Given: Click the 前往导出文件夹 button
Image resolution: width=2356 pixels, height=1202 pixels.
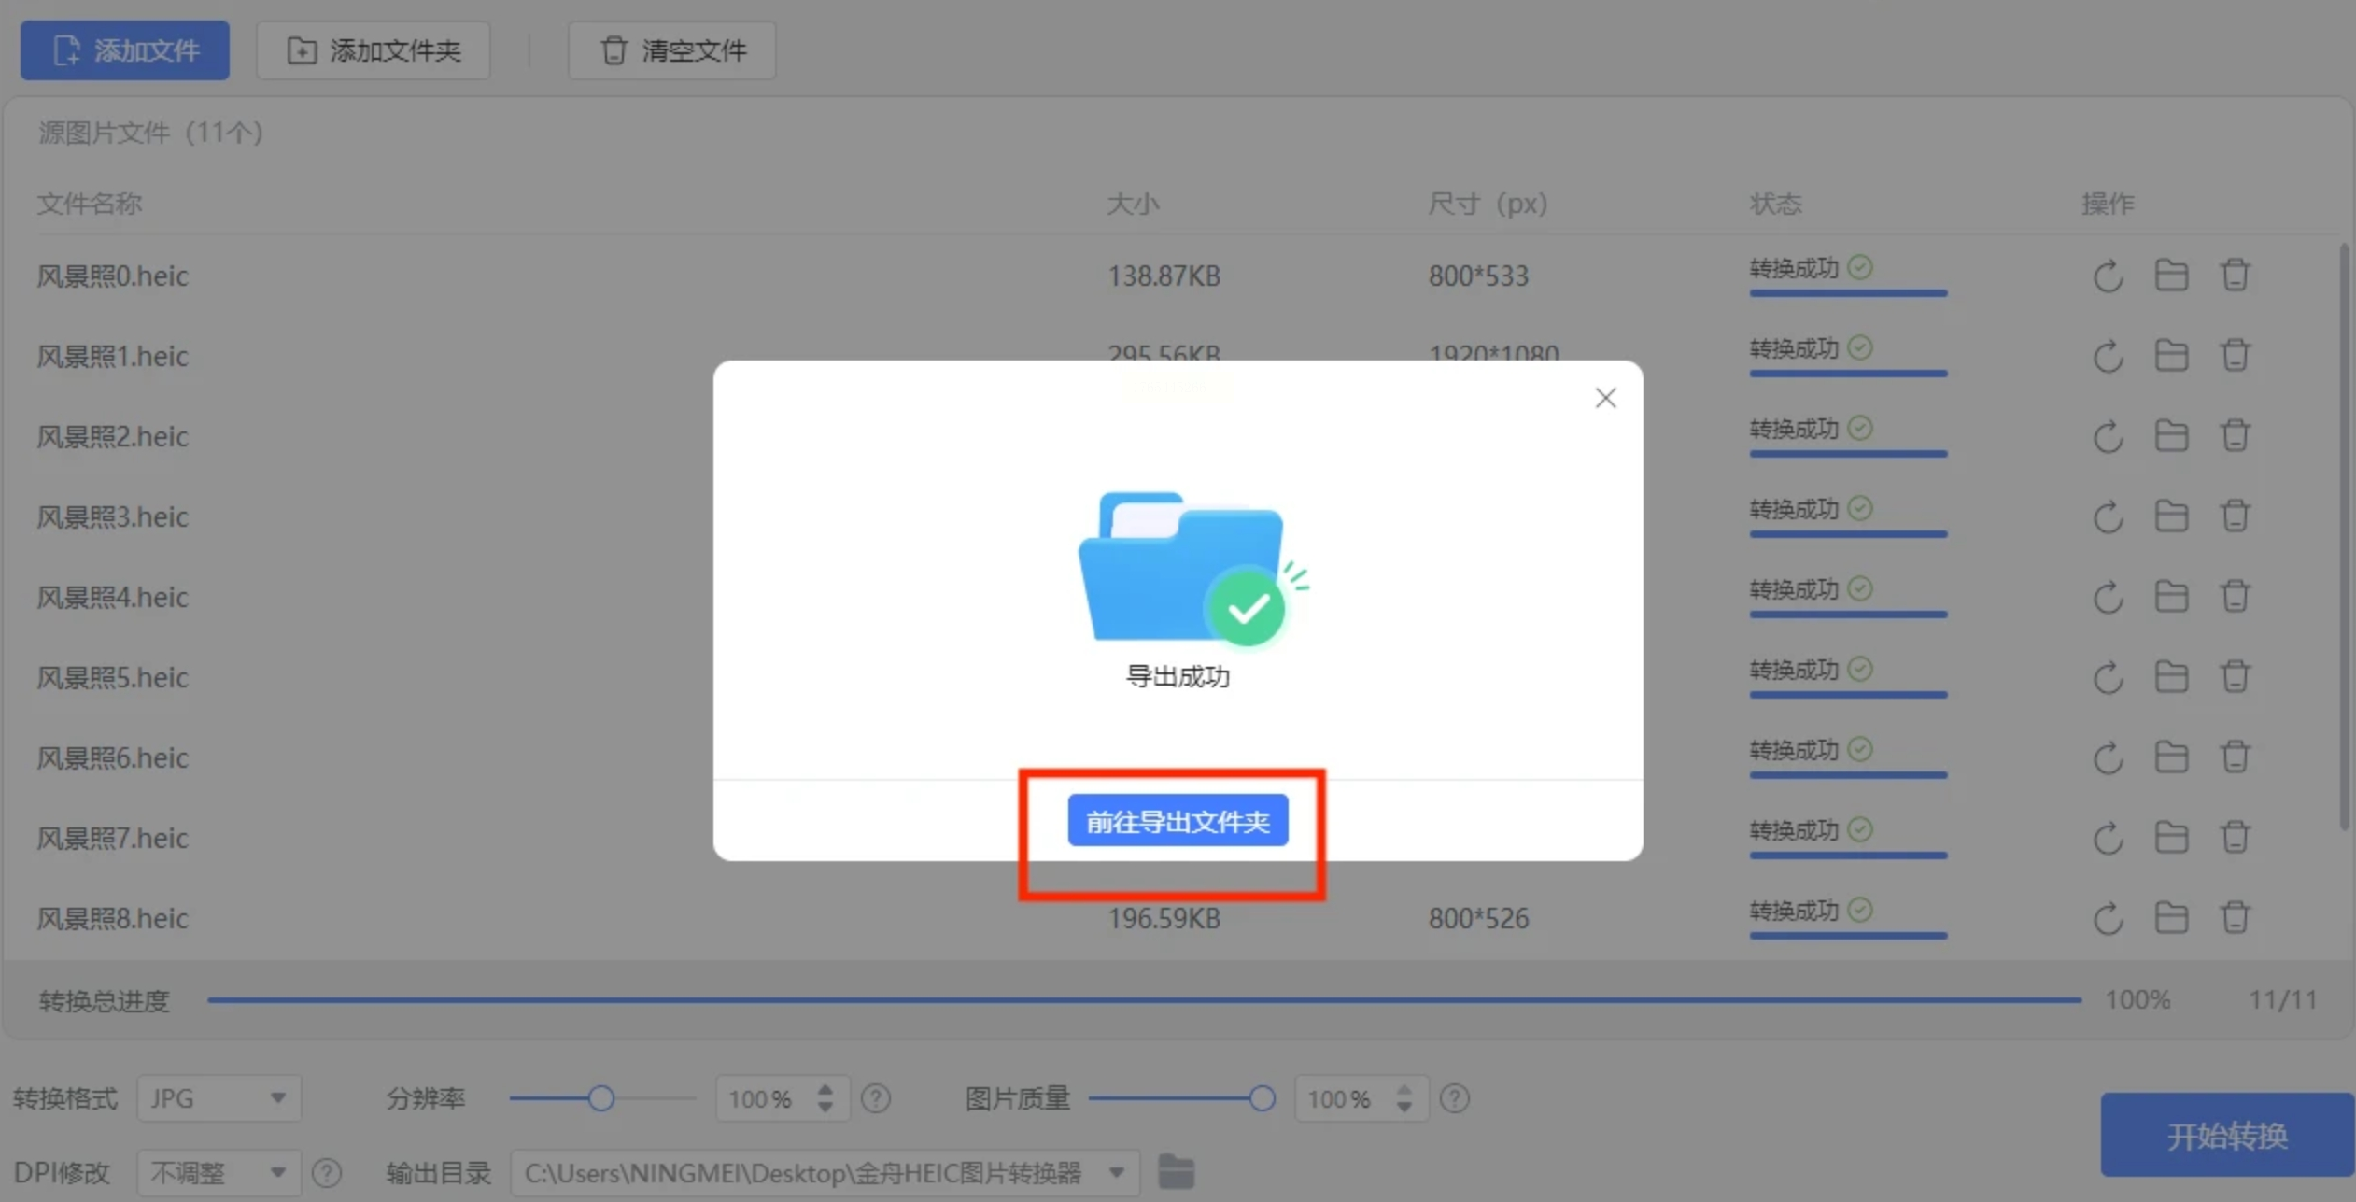Looking at the screenshot, I should (x=1177, y=821).
